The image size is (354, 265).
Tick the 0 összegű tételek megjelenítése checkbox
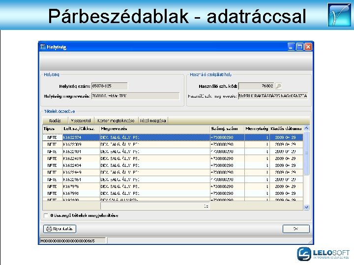point(46,215)
